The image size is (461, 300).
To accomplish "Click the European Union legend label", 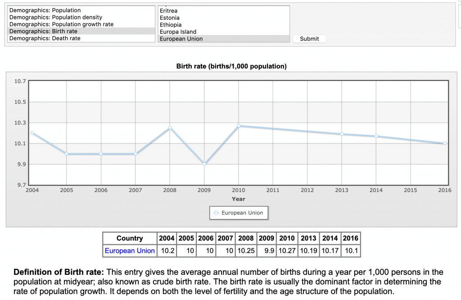I will [242, 213].
